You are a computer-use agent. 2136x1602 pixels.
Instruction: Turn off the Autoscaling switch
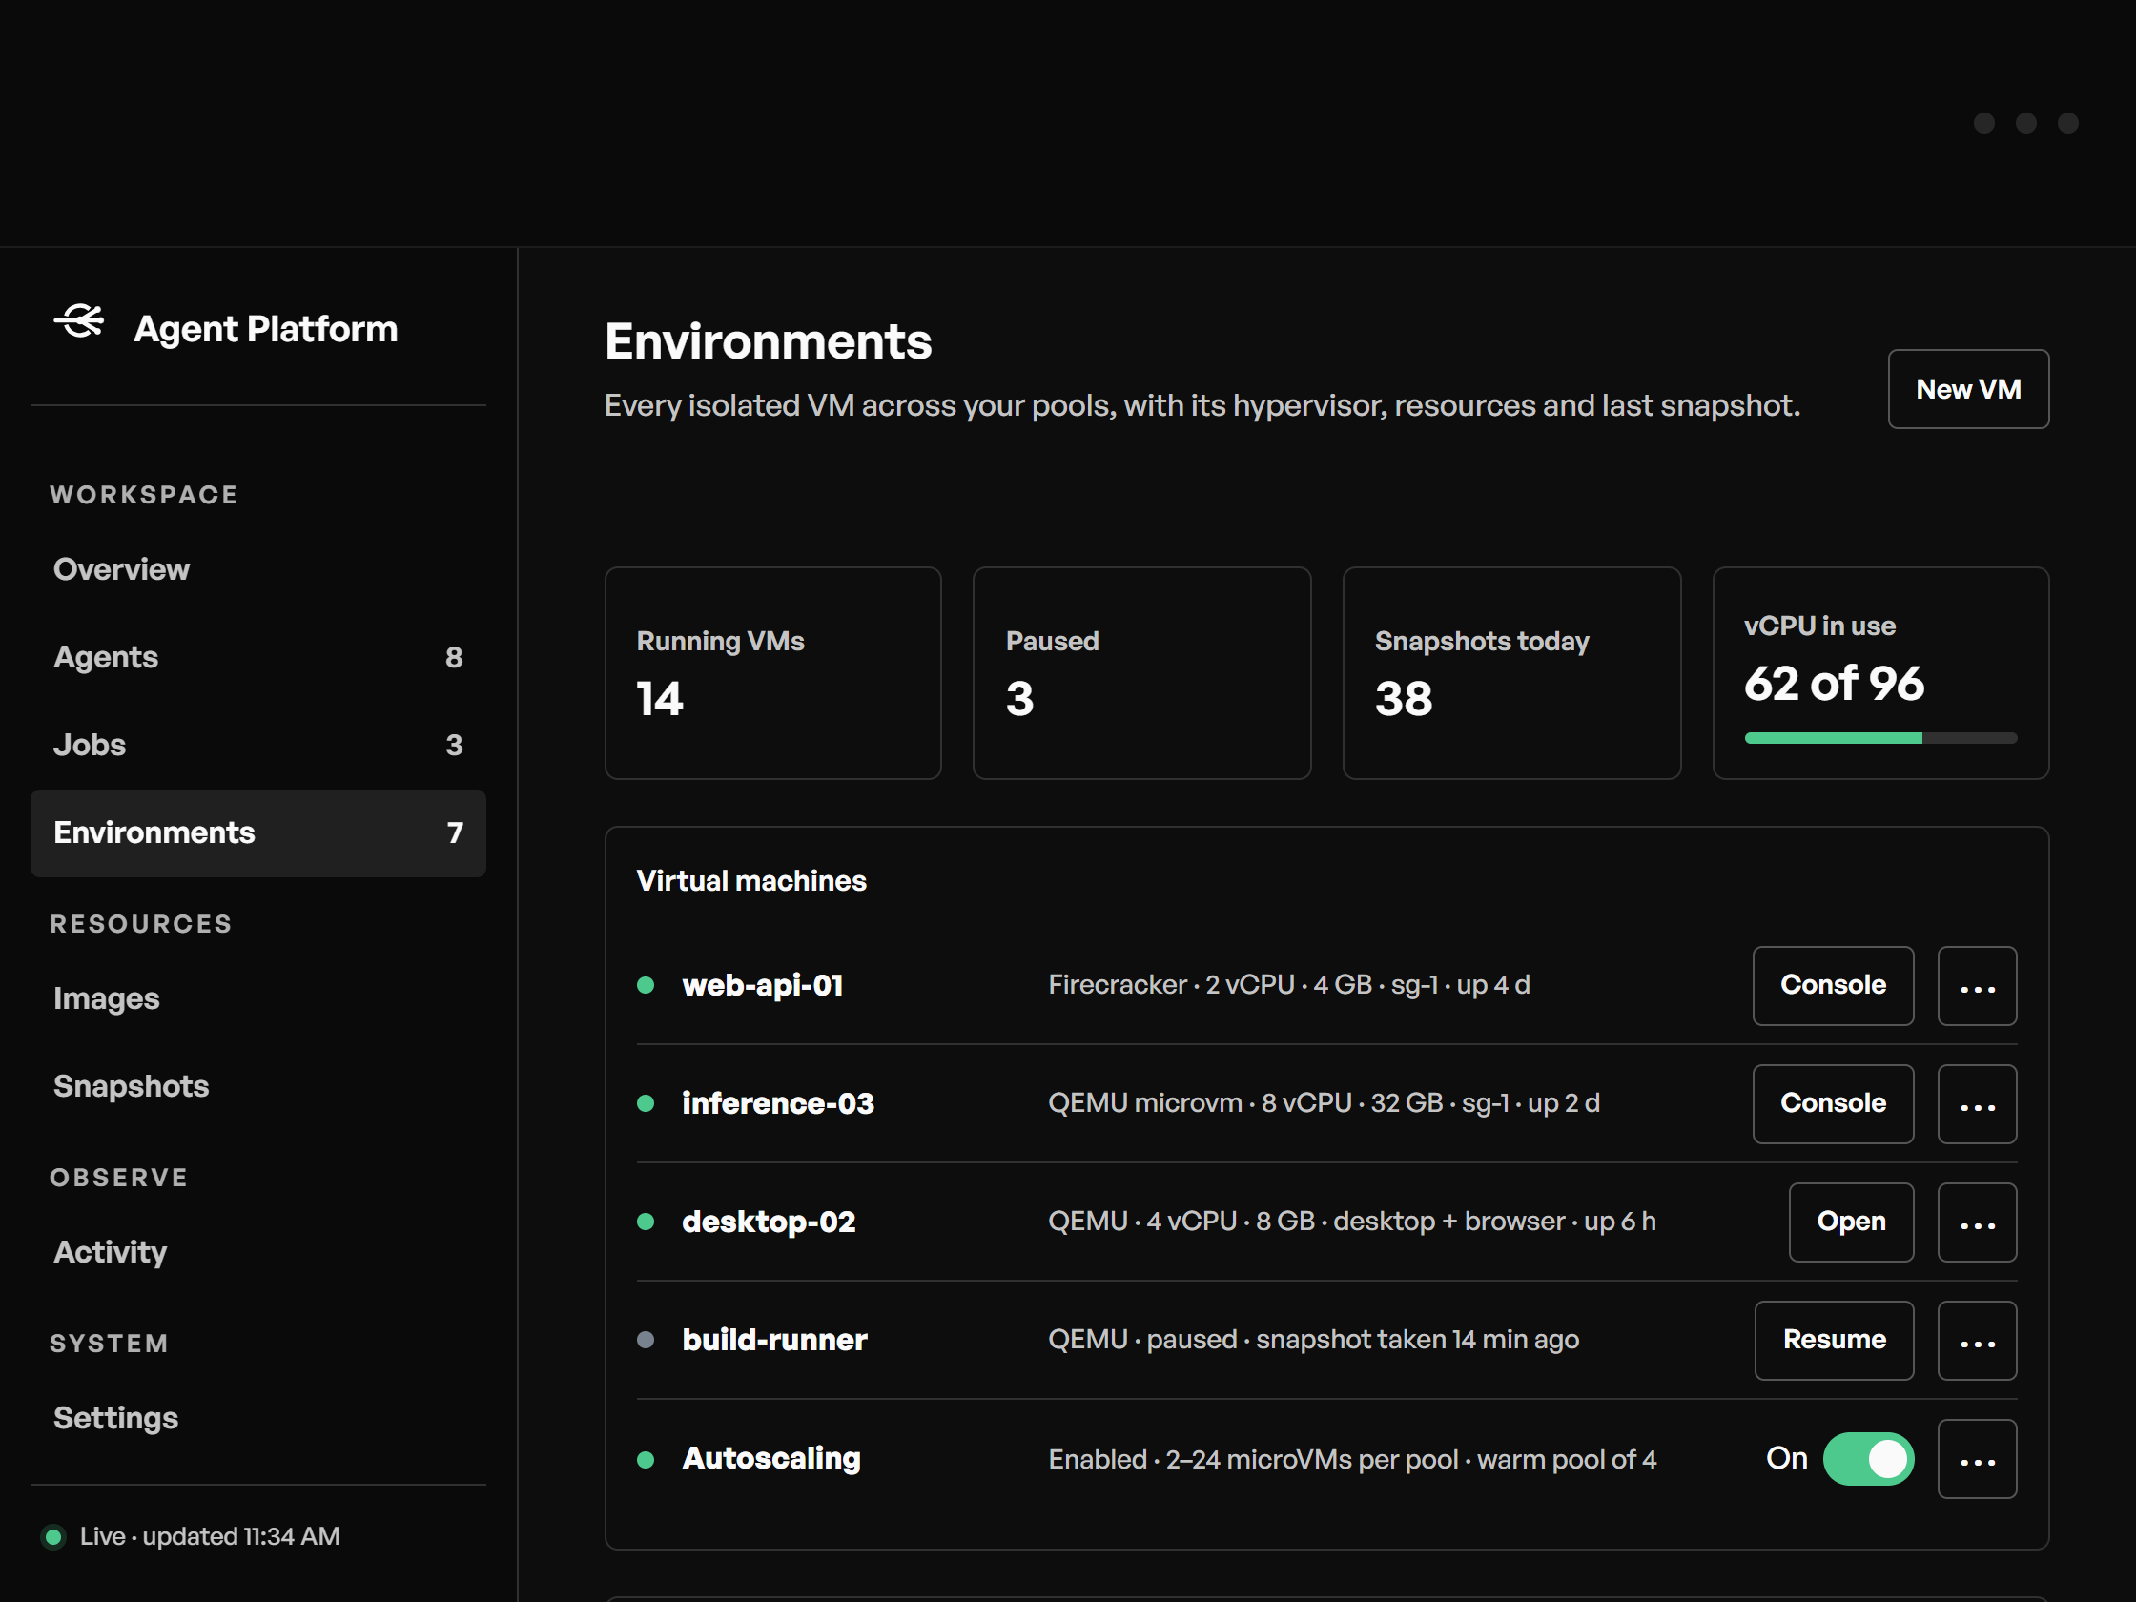(1867, 1459)
